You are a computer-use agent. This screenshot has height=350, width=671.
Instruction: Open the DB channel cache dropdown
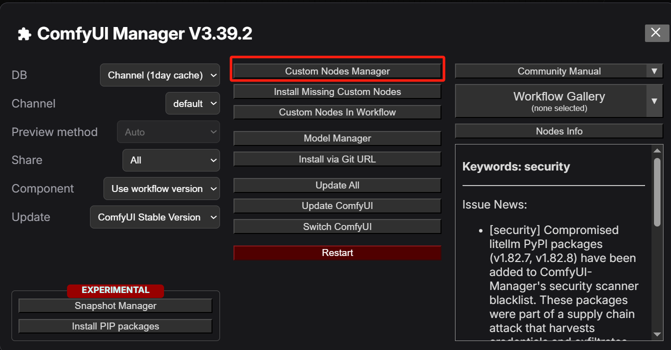point(160,75)
